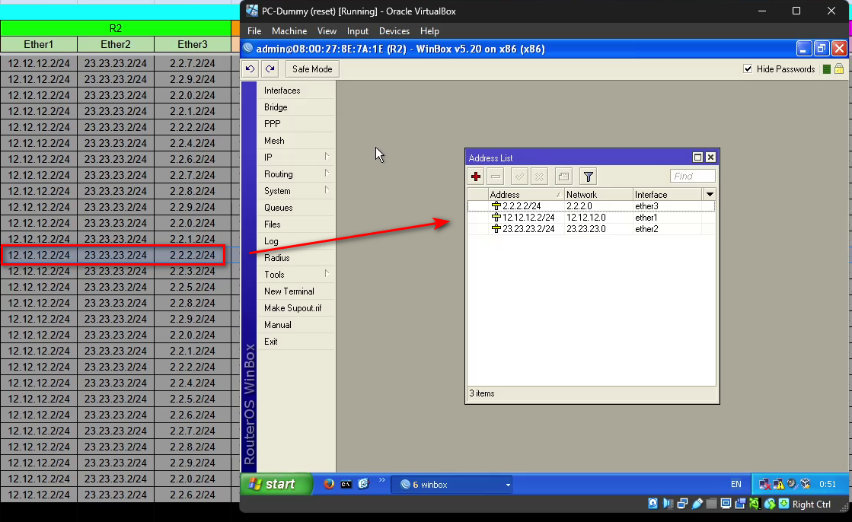
Task: Click the Right Ctrl host key indicator
Action: pos(811,504)
